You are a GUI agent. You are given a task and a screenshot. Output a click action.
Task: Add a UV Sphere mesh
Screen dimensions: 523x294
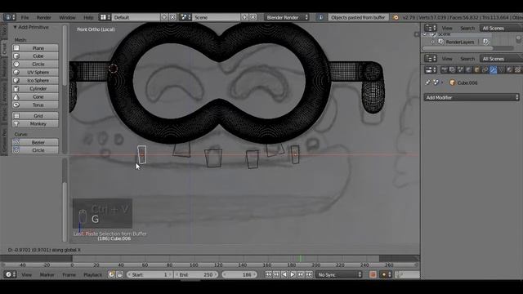35,73
